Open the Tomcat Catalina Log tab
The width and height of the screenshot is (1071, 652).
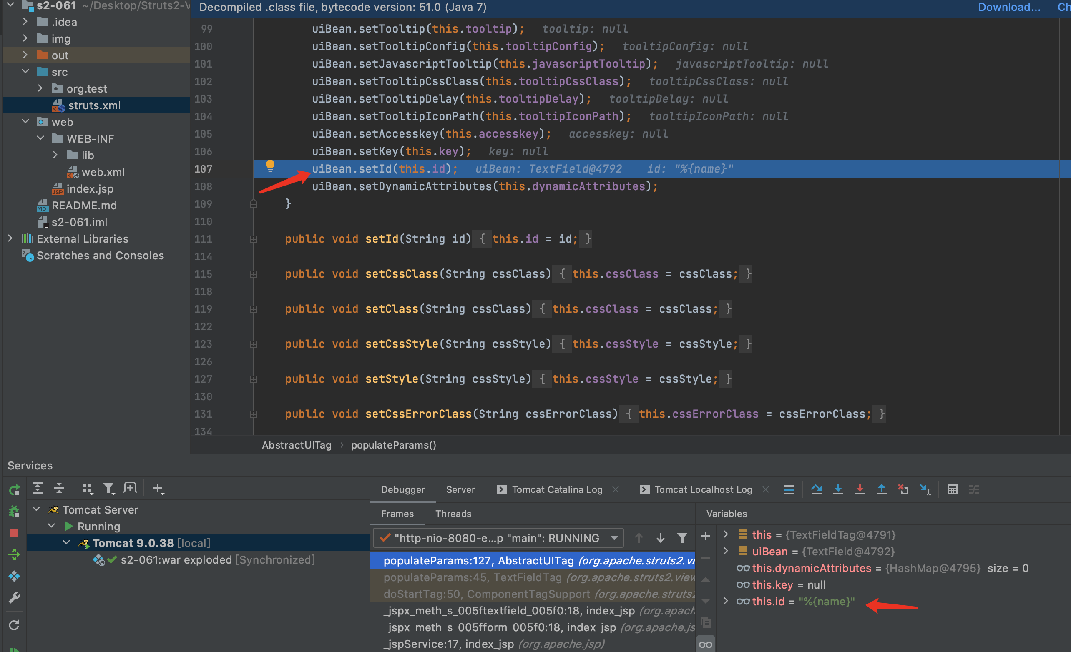pos(557,489)
